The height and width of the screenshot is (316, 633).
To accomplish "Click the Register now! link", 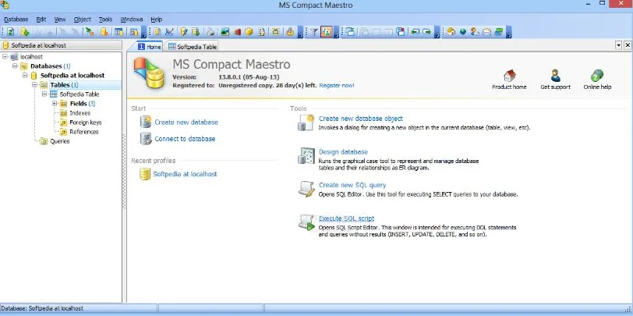I will 337,85.
